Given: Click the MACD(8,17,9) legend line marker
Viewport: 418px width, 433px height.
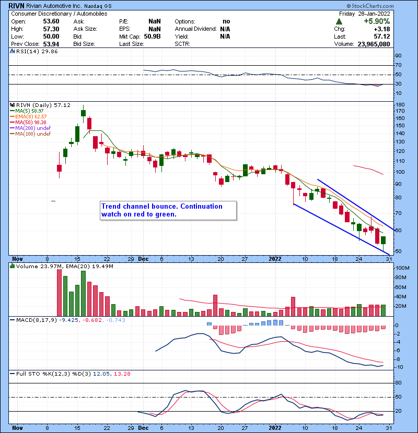Looking at the screenshot, I should coord(13,320).
